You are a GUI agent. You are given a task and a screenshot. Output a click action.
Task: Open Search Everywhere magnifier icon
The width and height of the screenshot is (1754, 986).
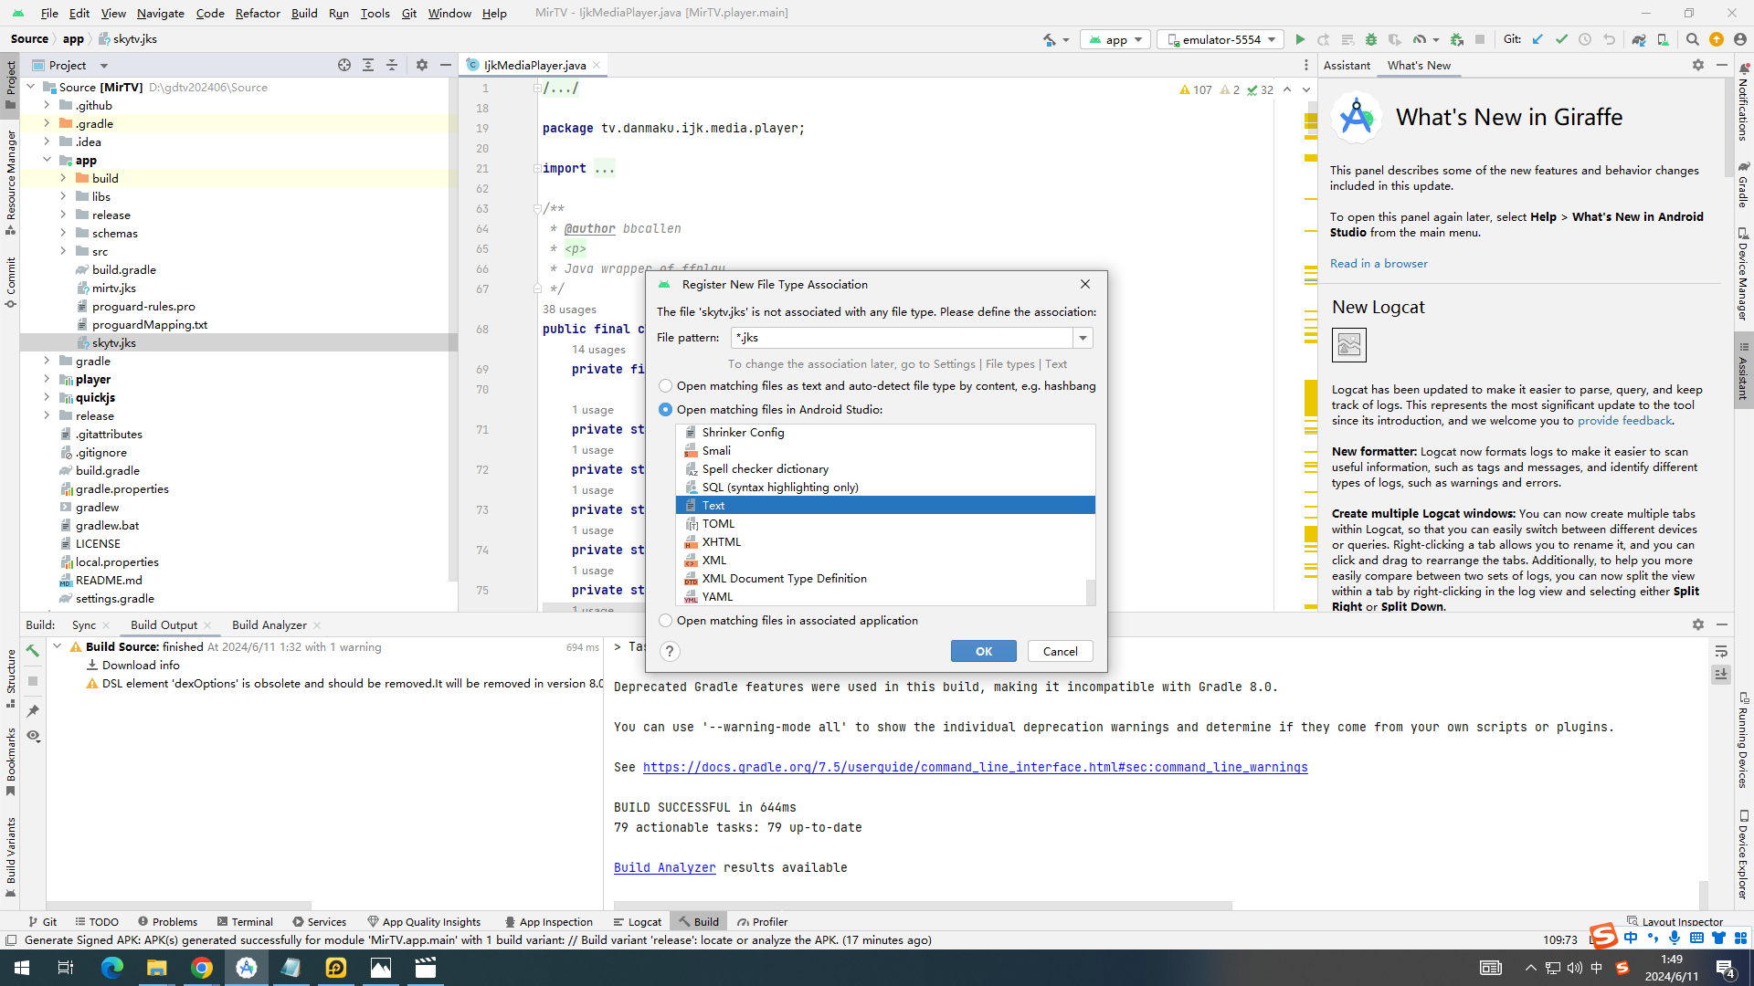click(1692, 39)
